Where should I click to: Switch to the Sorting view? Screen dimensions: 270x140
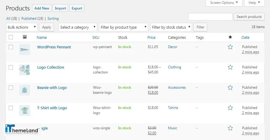(53, 19)
